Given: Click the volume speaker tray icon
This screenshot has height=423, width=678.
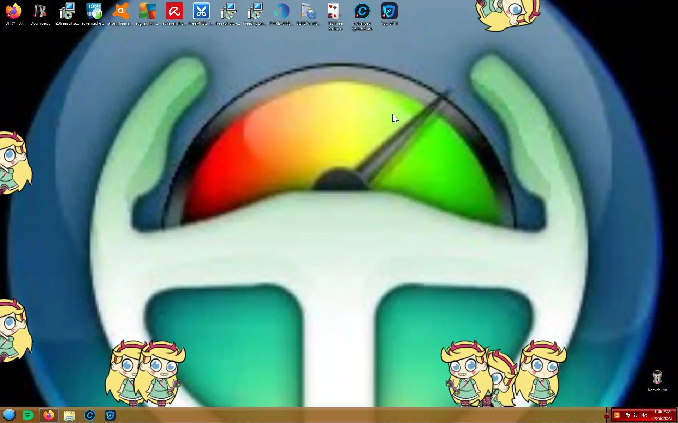Looking at the screenshot, I should pos(644,415).
